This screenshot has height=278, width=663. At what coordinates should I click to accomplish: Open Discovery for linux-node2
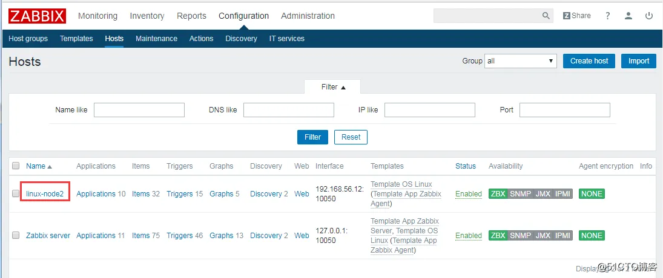(266, 193)
